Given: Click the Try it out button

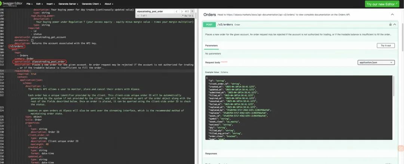Looking at the screenshot, I should [x=385, y=46].
